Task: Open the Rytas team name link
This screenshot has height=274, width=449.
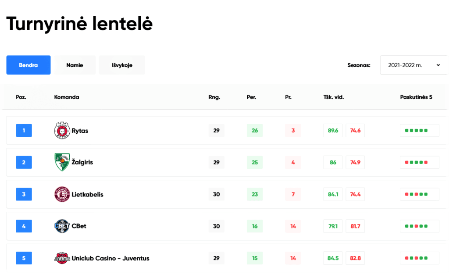Action: [x=80, y=131]
